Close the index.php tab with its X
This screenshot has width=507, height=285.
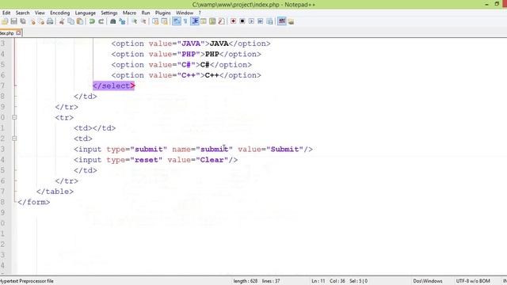click(x=18, y=32)
